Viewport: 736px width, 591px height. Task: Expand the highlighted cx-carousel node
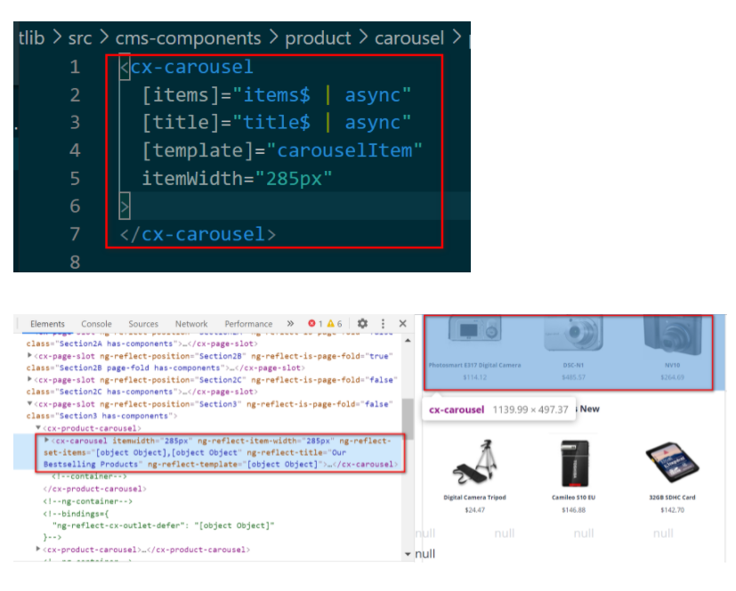pos(46,441)
